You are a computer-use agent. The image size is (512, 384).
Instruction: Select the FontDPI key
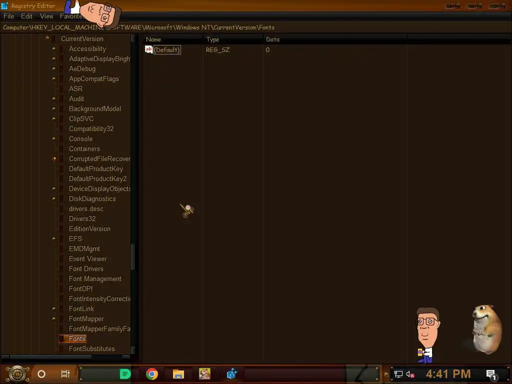click(x=80, y=288)
